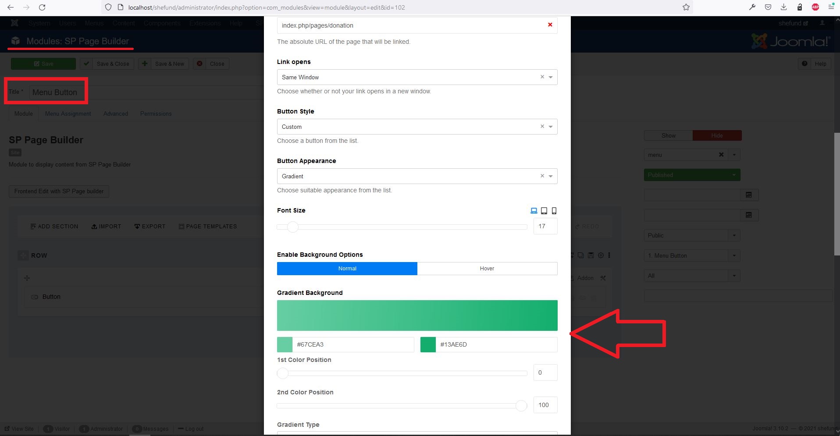
Task: Click the Font Size slider handle
Action: click(x=293, y=227)
